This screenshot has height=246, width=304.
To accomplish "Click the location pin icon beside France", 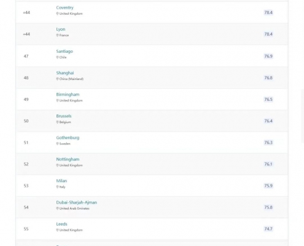I will pos(57,35).
